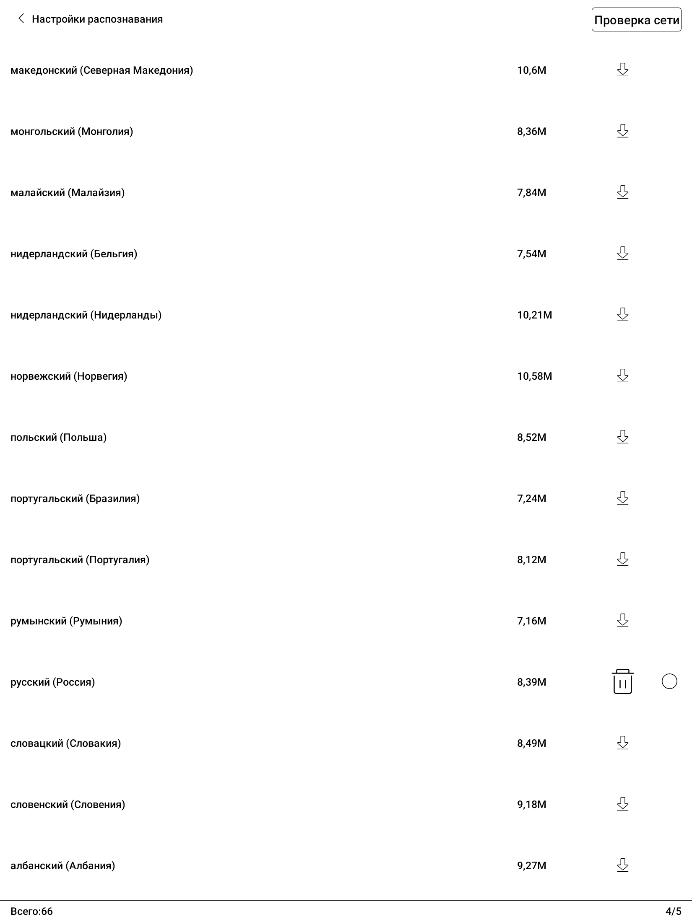Image resolution: width=692 pixels, height=922 pixels.
Task: Select the Russian (Россия) radio button
Action: click(669, 681)
